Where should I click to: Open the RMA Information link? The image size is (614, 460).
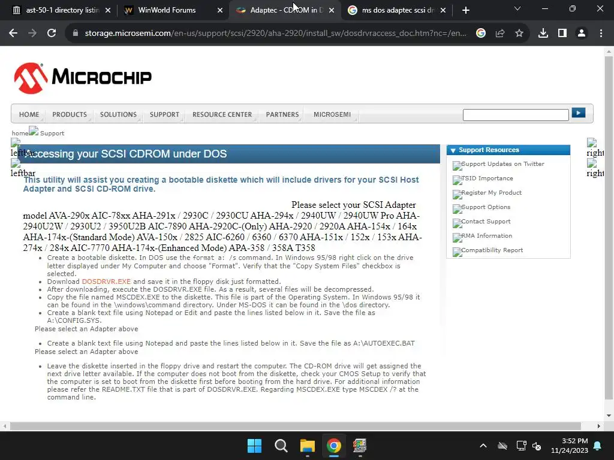486,235
